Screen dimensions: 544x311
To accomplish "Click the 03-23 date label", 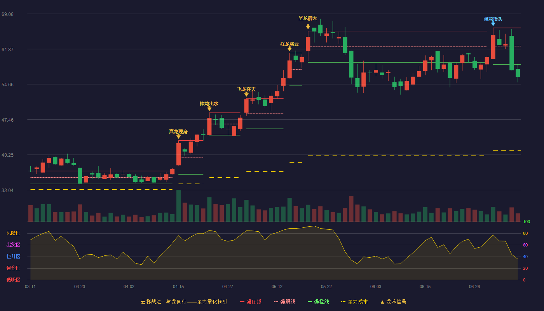I will pyautogui.click(x=80, y=287).
